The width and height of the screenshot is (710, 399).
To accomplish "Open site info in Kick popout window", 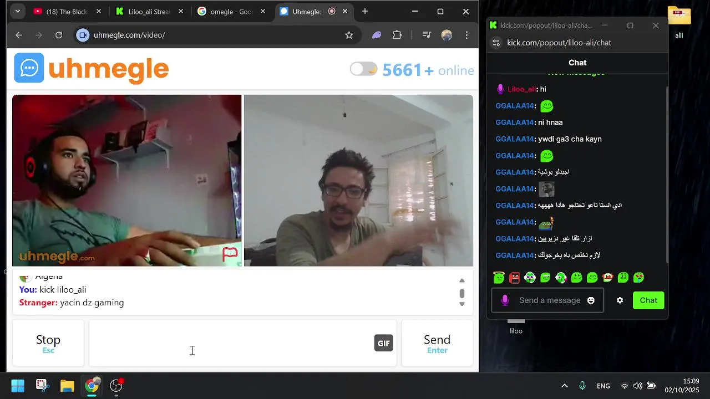I will [x=496, y=43].
